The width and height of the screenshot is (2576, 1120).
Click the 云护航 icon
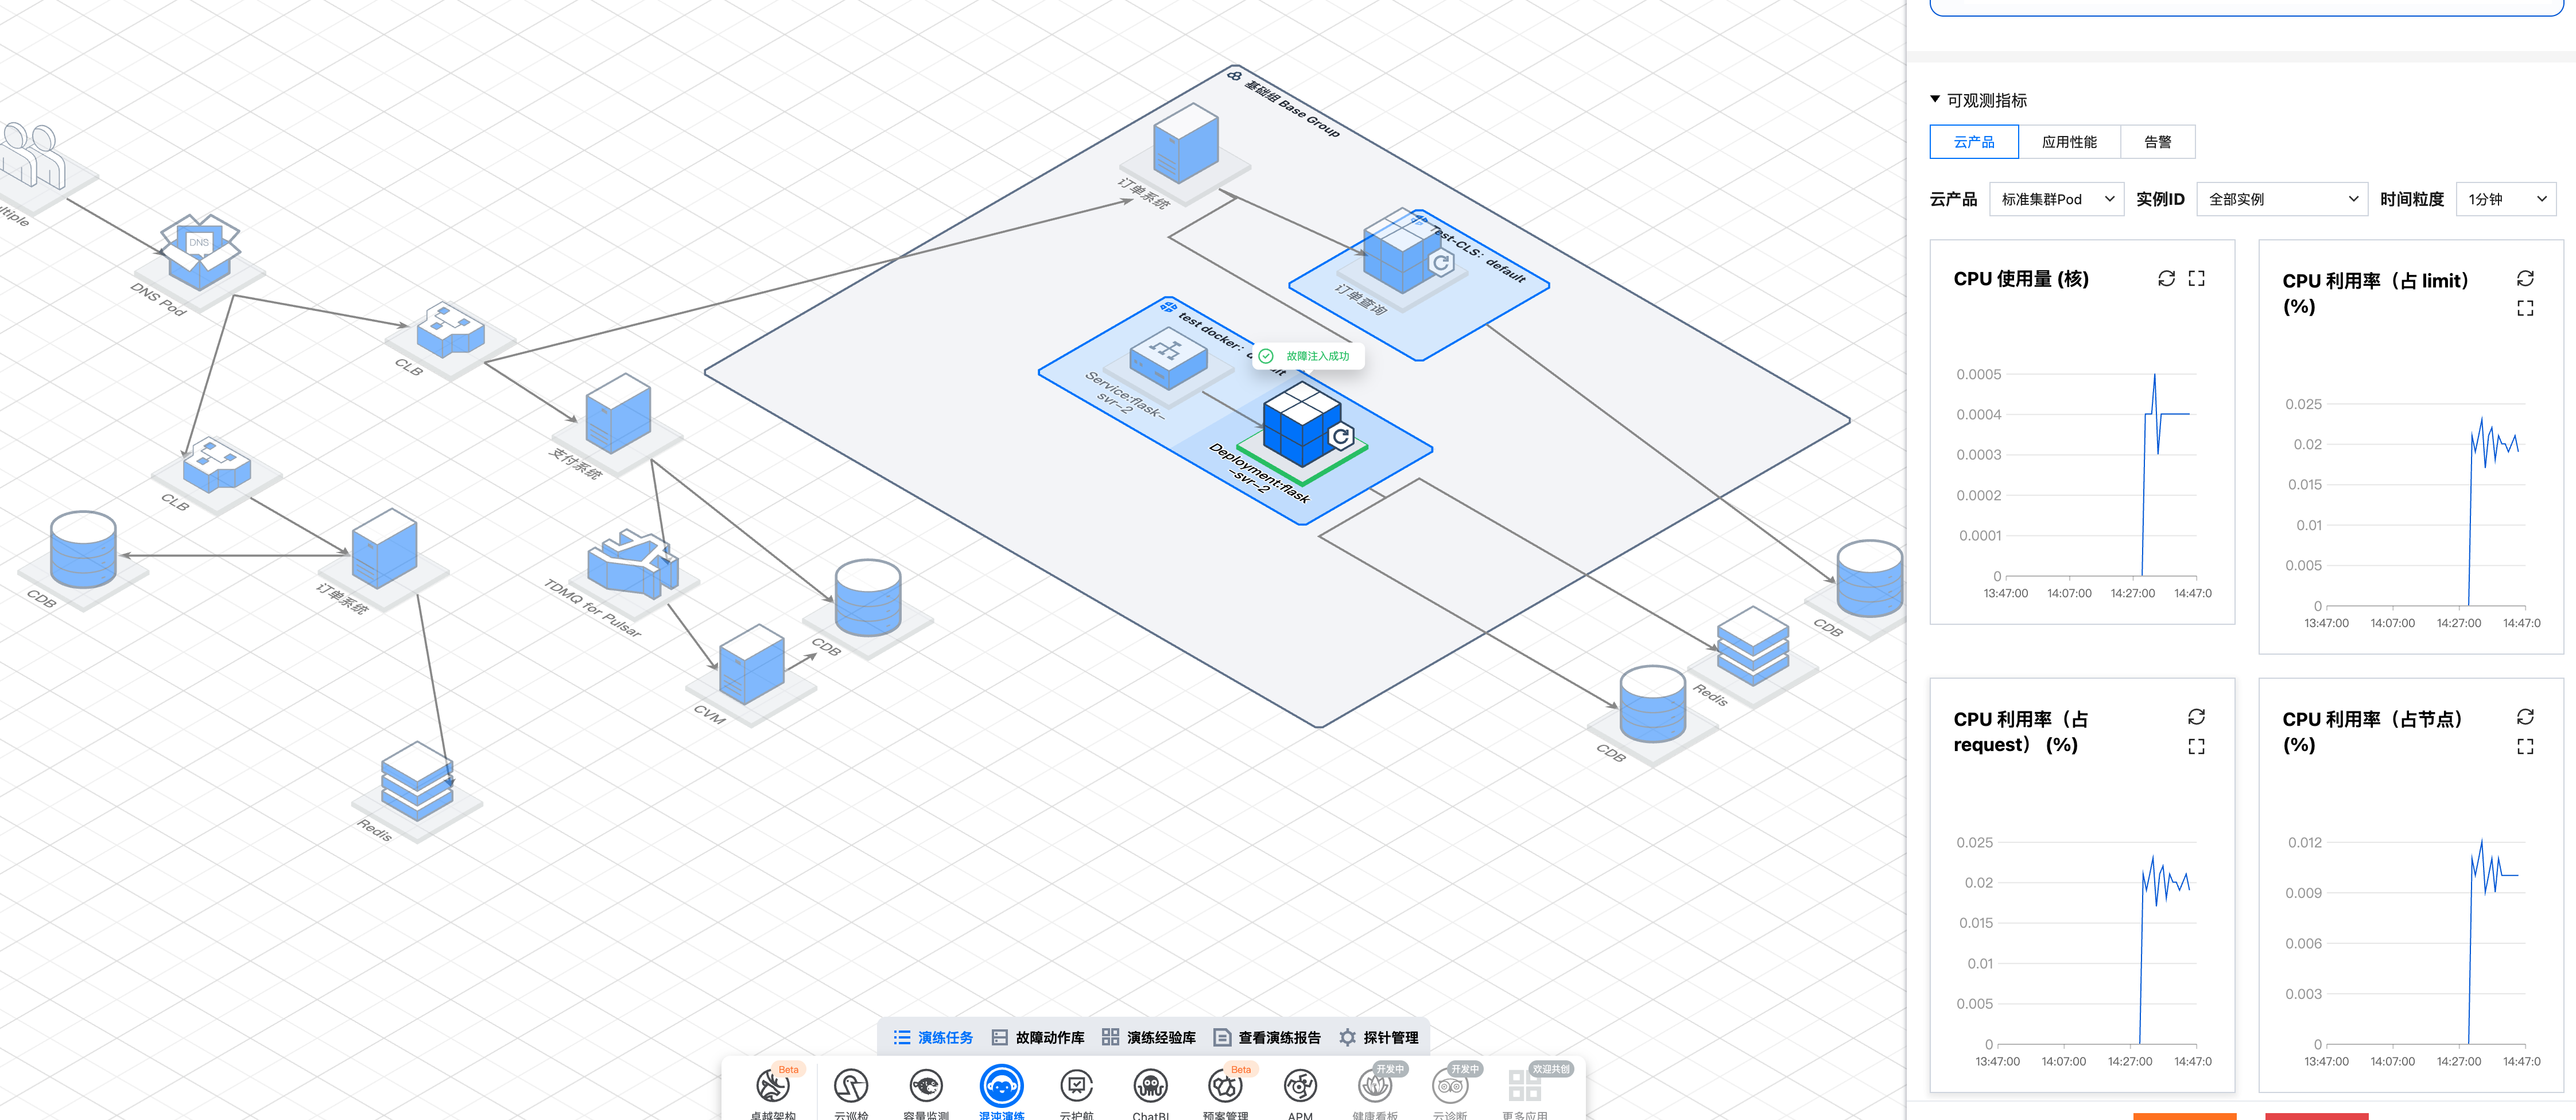[1076, 1086]
